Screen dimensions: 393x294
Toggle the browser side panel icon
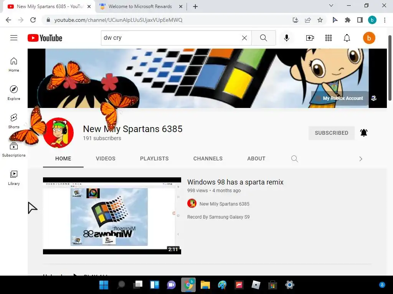click(x=360, y=20)
